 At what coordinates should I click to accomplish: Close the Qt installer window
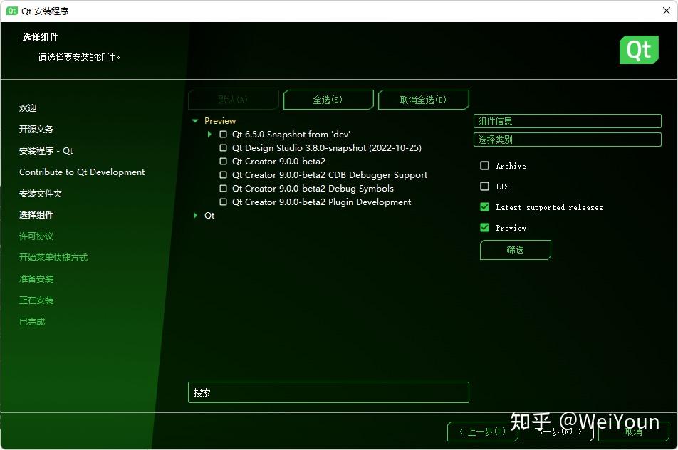coord(667,11)
